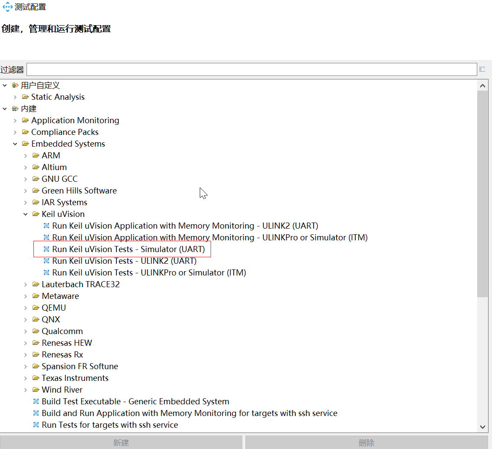Click the scrollbar track below the thumb
The height and width of the screenshot is (449, 492).
click(482, 359)
